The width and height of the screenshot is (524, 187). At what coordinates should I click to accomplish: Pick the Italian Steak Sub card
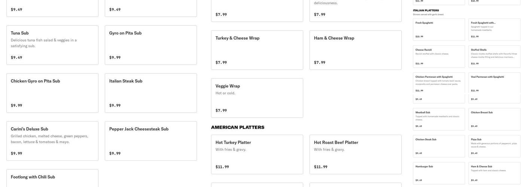point(150,93)
